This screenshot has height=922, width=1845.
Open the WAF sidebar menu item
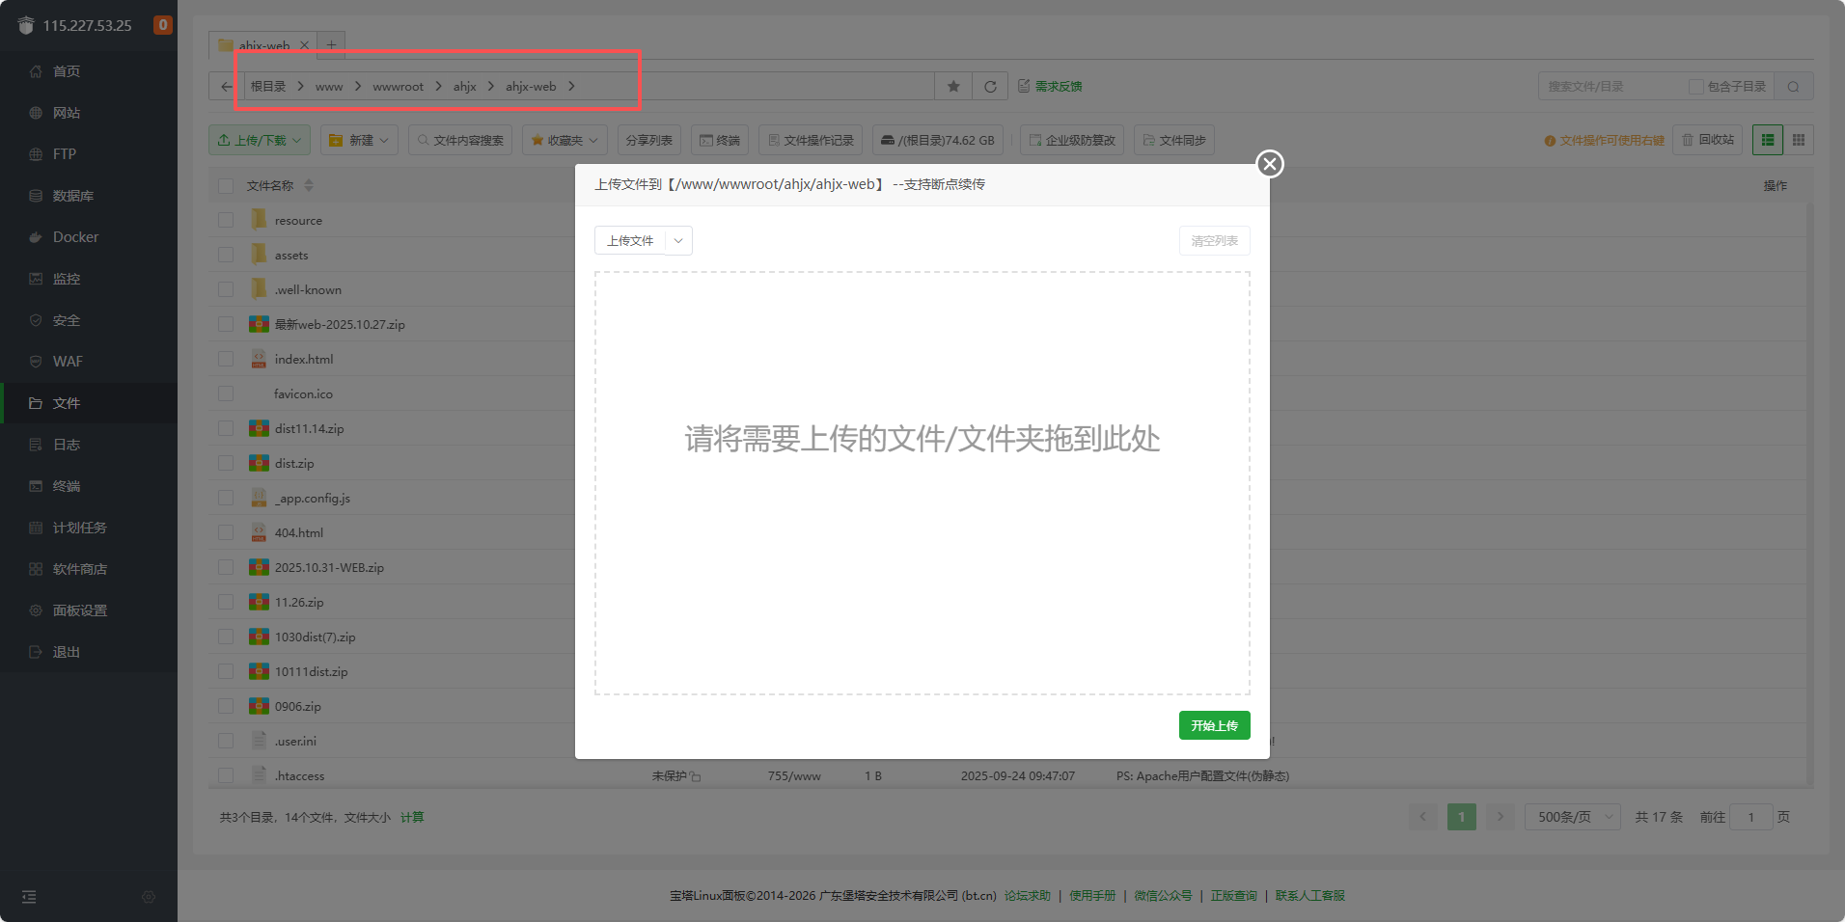tap(68, 362)
